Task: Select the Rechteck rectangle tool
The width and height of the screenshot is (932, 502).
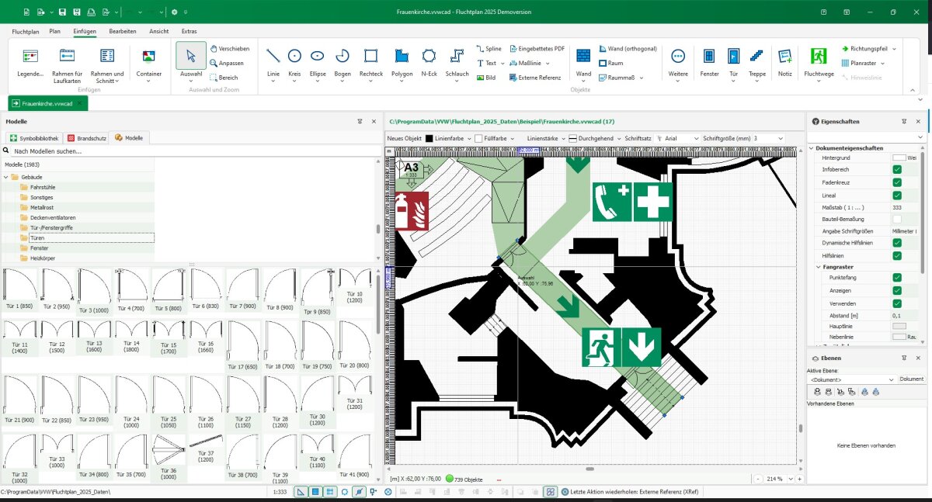Action: click(370, 62)
